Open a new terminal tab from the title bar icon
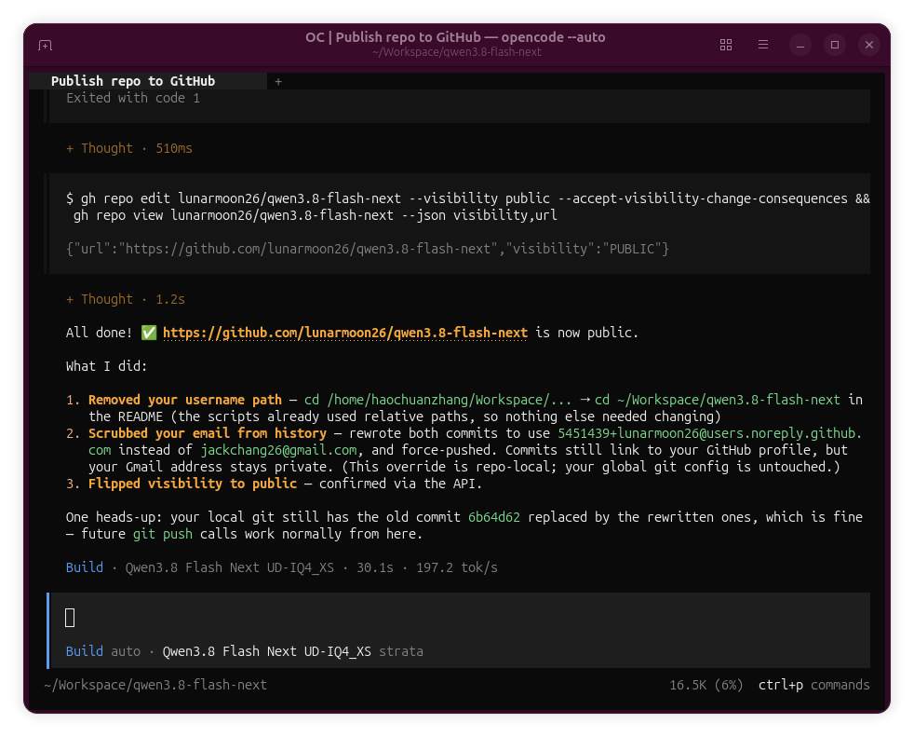 pos(45,45)
